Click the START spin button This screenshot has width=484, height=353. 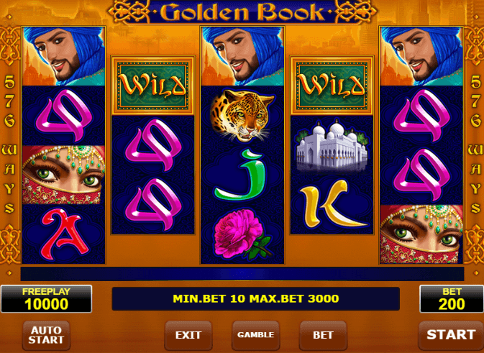(x=451, y=335)
